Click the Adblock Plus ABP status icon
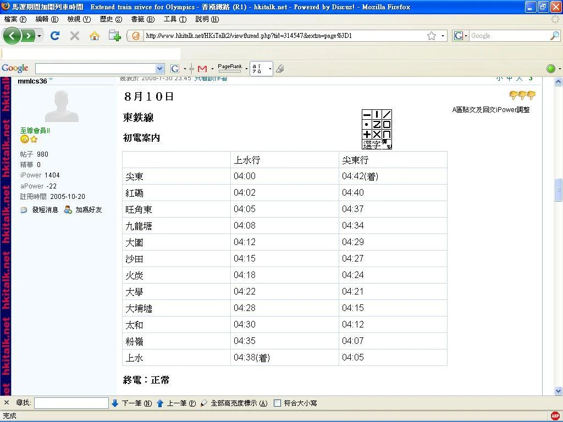563x422 pixels. pyautogui.click(x=555, y=416)
